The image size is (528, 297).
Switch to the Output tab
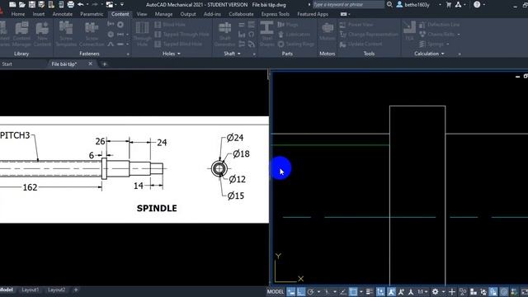(x=188, y=14)
